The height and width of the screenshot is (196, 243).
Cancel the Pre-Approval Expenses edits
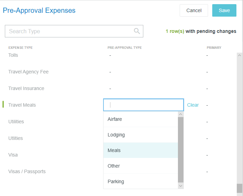coord(194,10)
